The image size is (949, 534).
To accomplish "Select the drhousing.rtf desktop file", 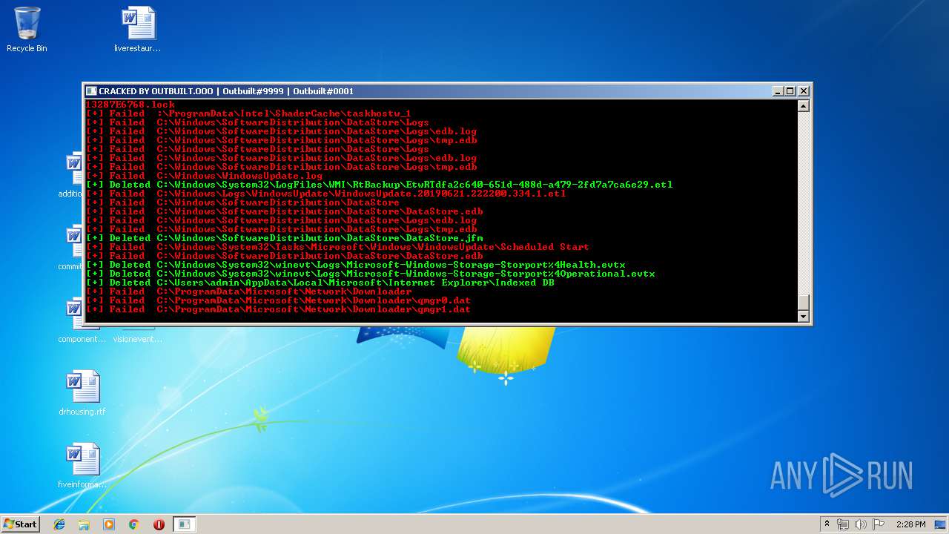I will pyautogui.click(x=82, y=393).
